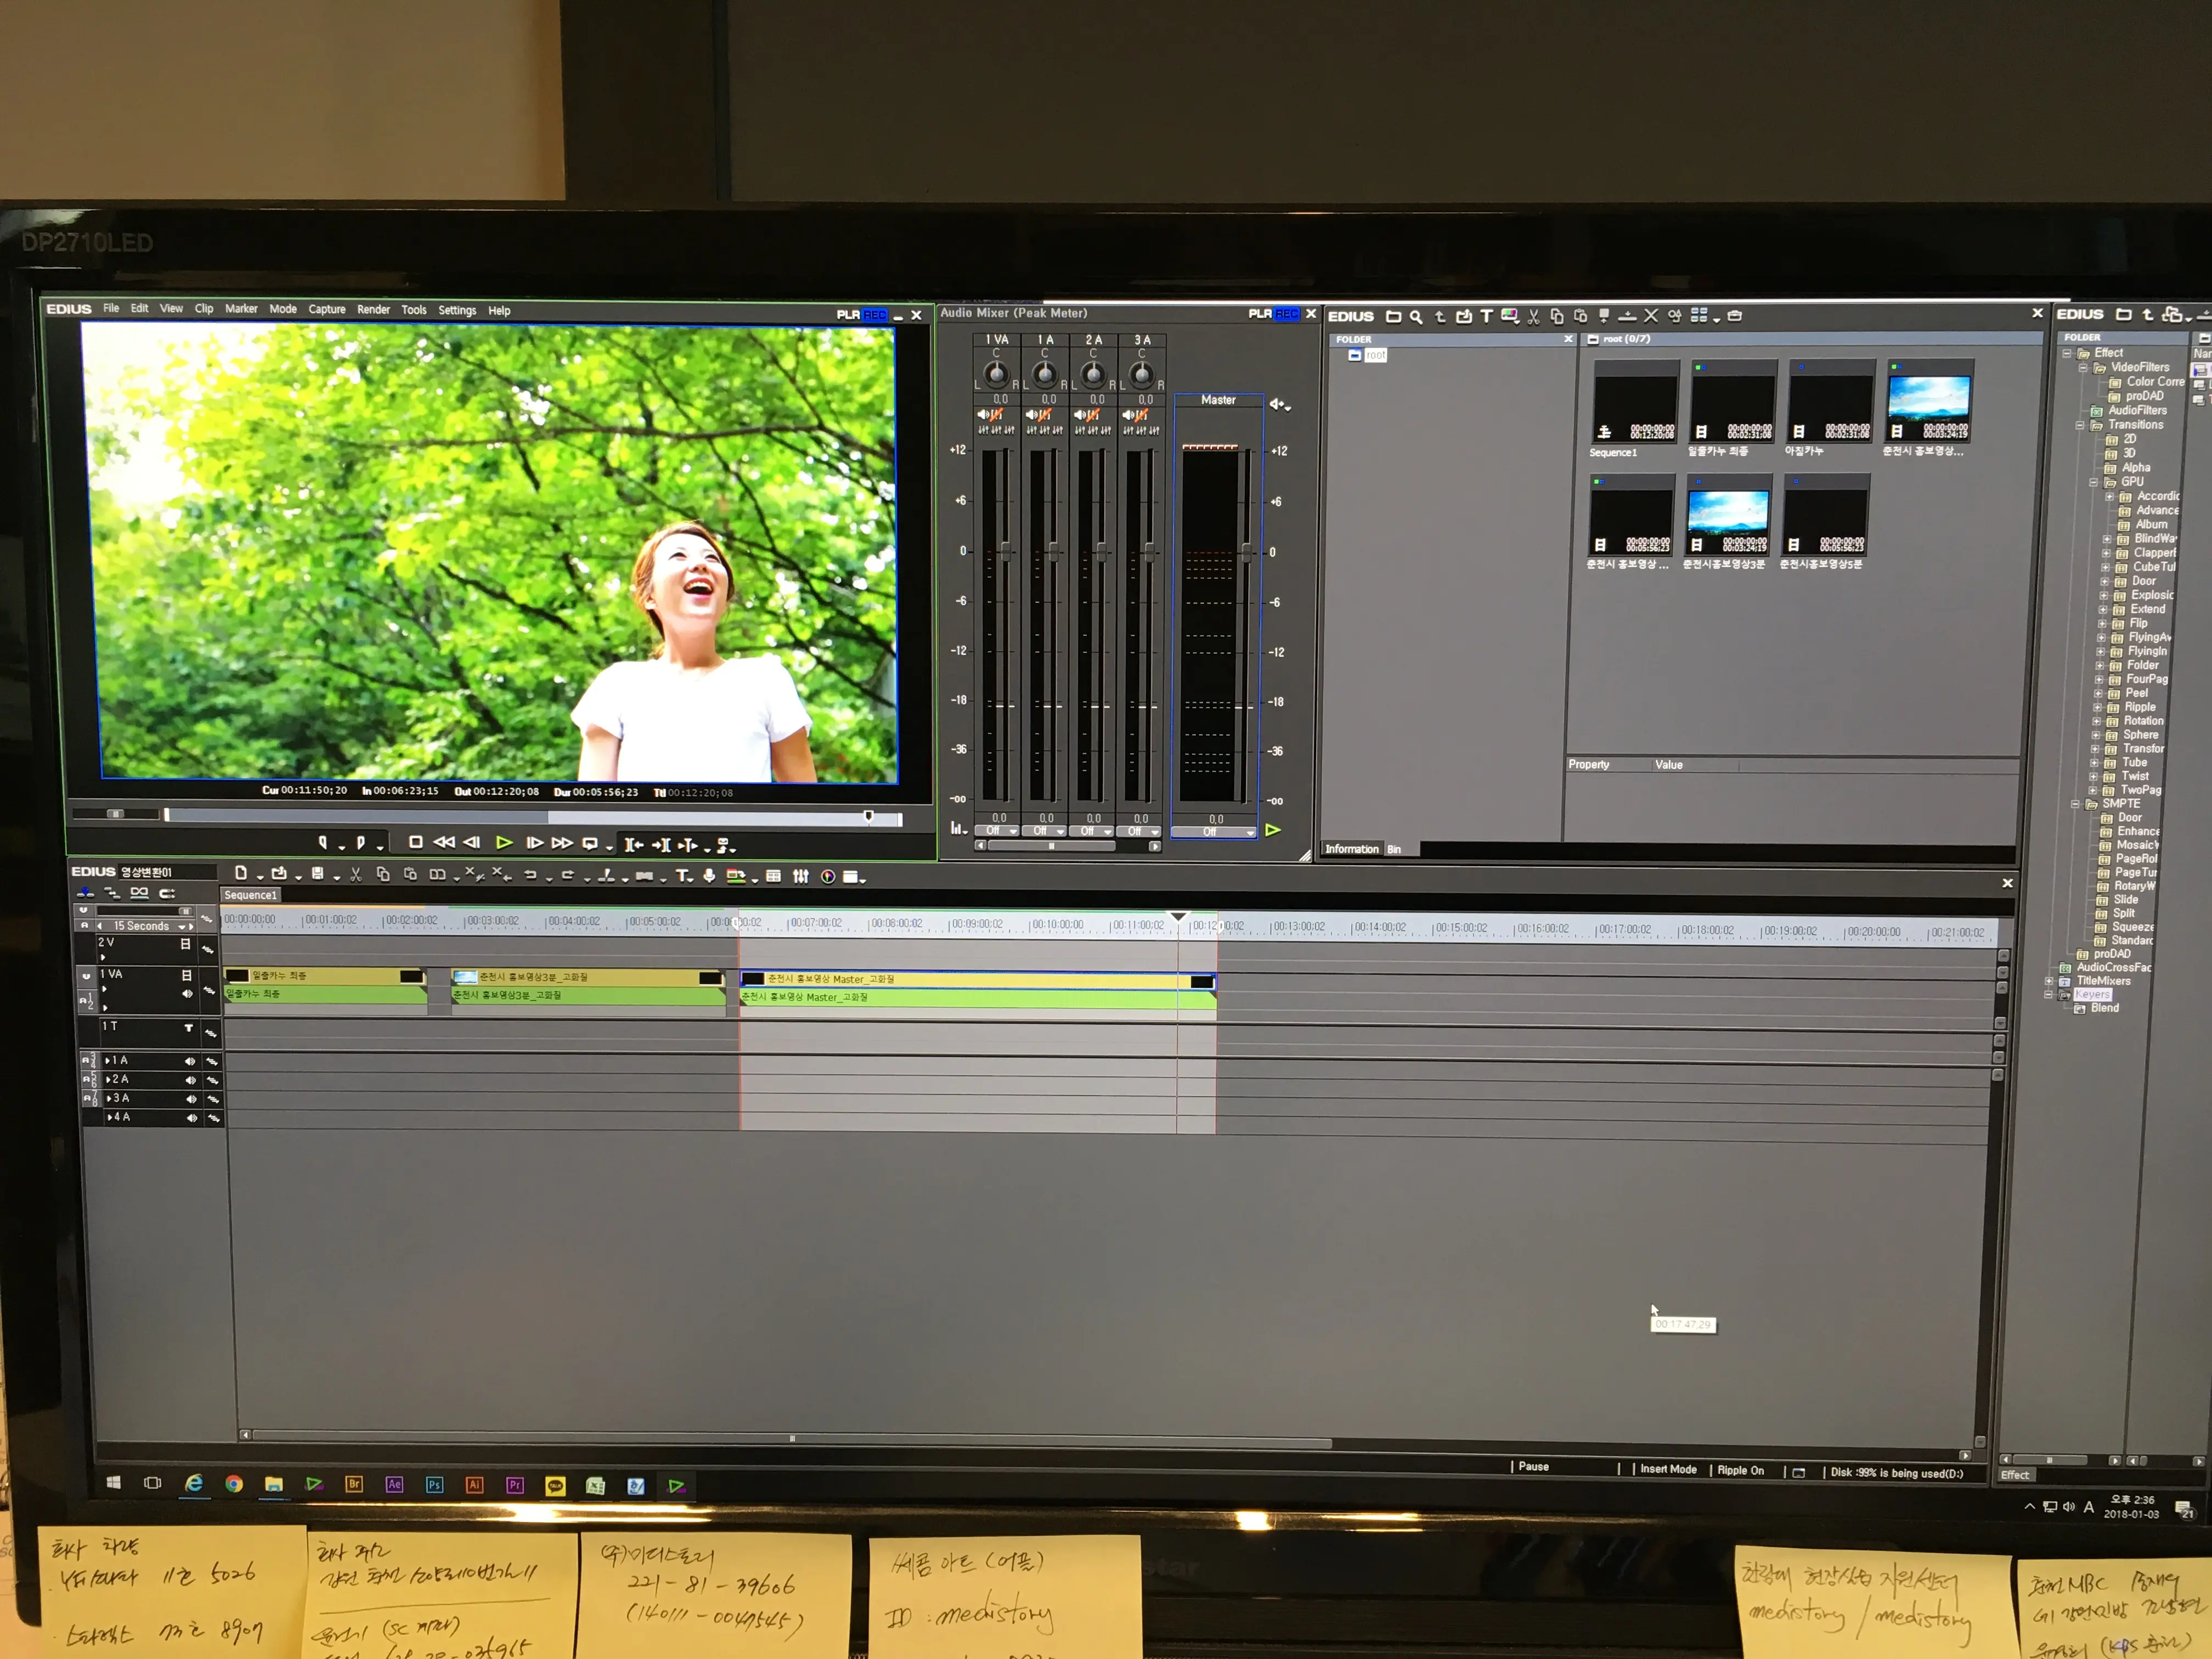Click the Paste icon in timeline toolbar
Screen dimensions: 2212x1659
click(410, 874)
